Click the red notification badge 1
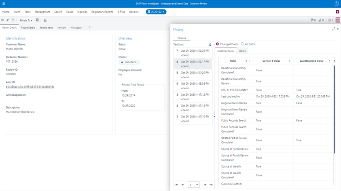The image size is (341, 191). click(x=337, y=12)
